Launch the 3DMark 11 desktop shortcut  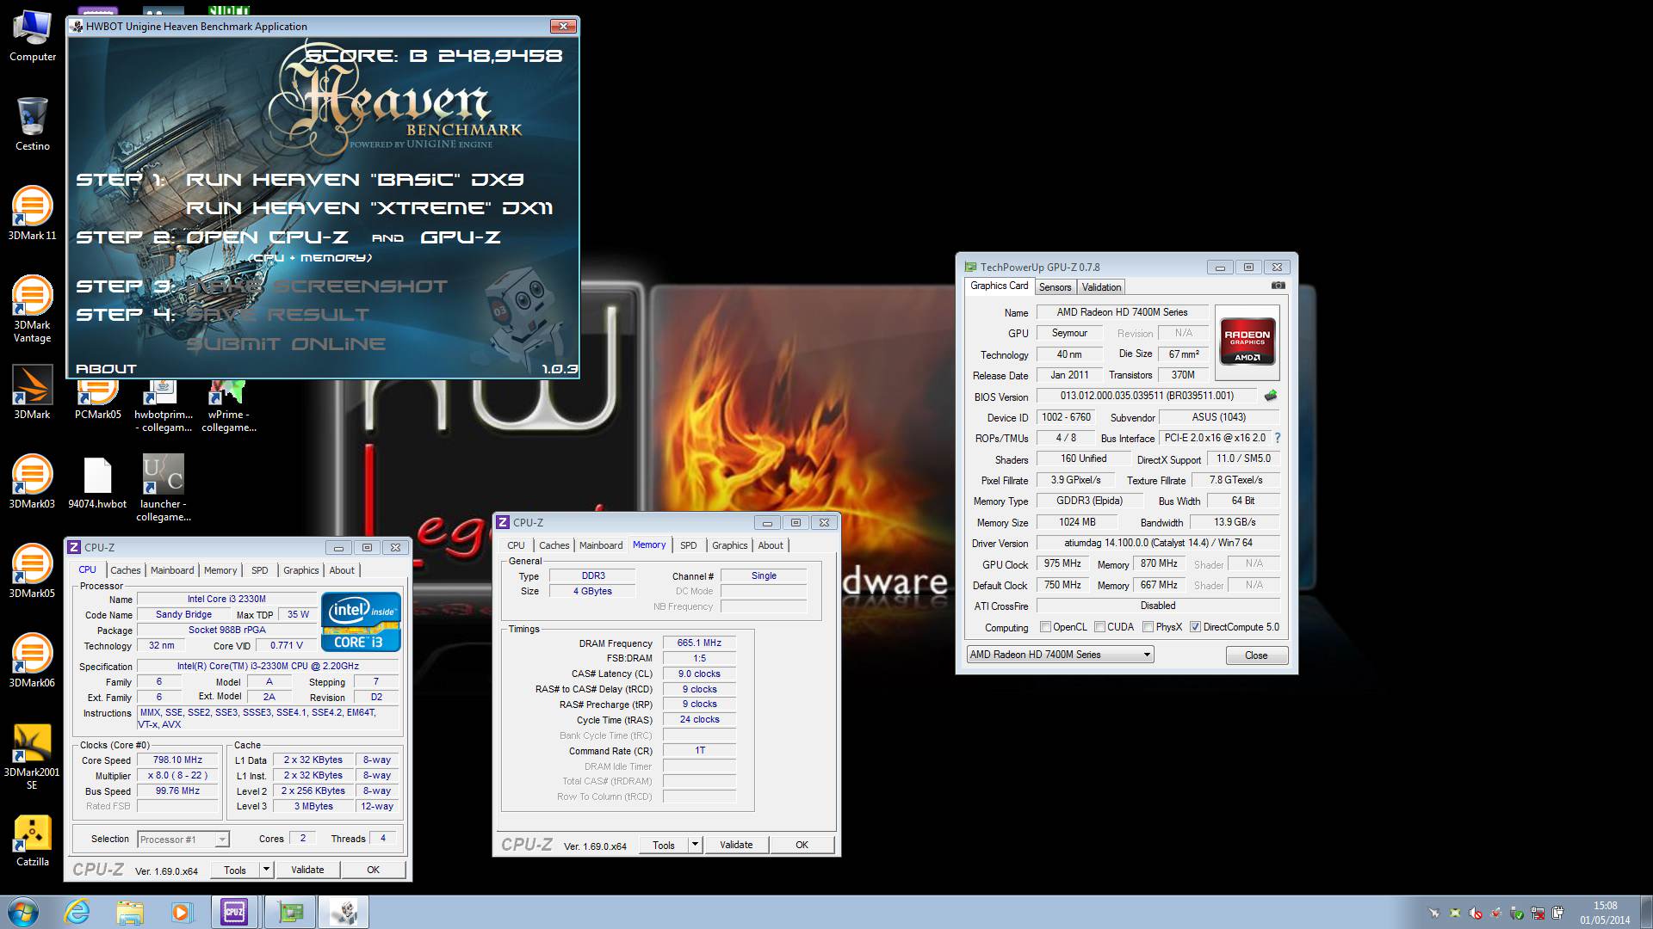click(32, 213)
